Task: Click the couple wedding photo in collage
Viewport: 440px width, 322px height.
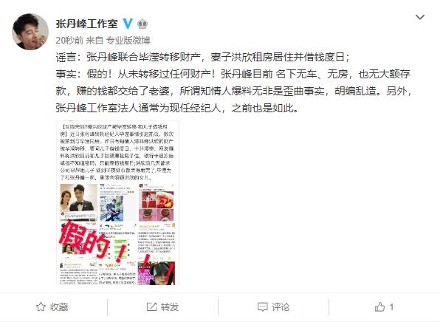Action: [78, 202]
